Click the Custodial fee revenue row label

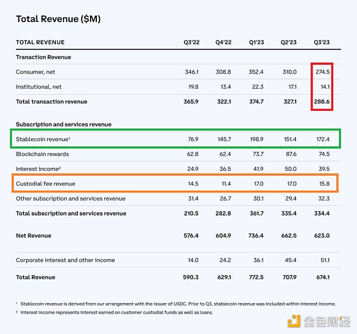click(46, 184)
